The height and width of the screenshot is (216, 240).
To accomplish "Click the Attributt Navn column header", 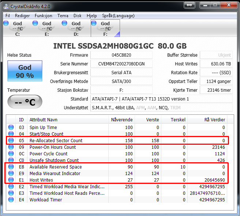I will tap(68, 120).
